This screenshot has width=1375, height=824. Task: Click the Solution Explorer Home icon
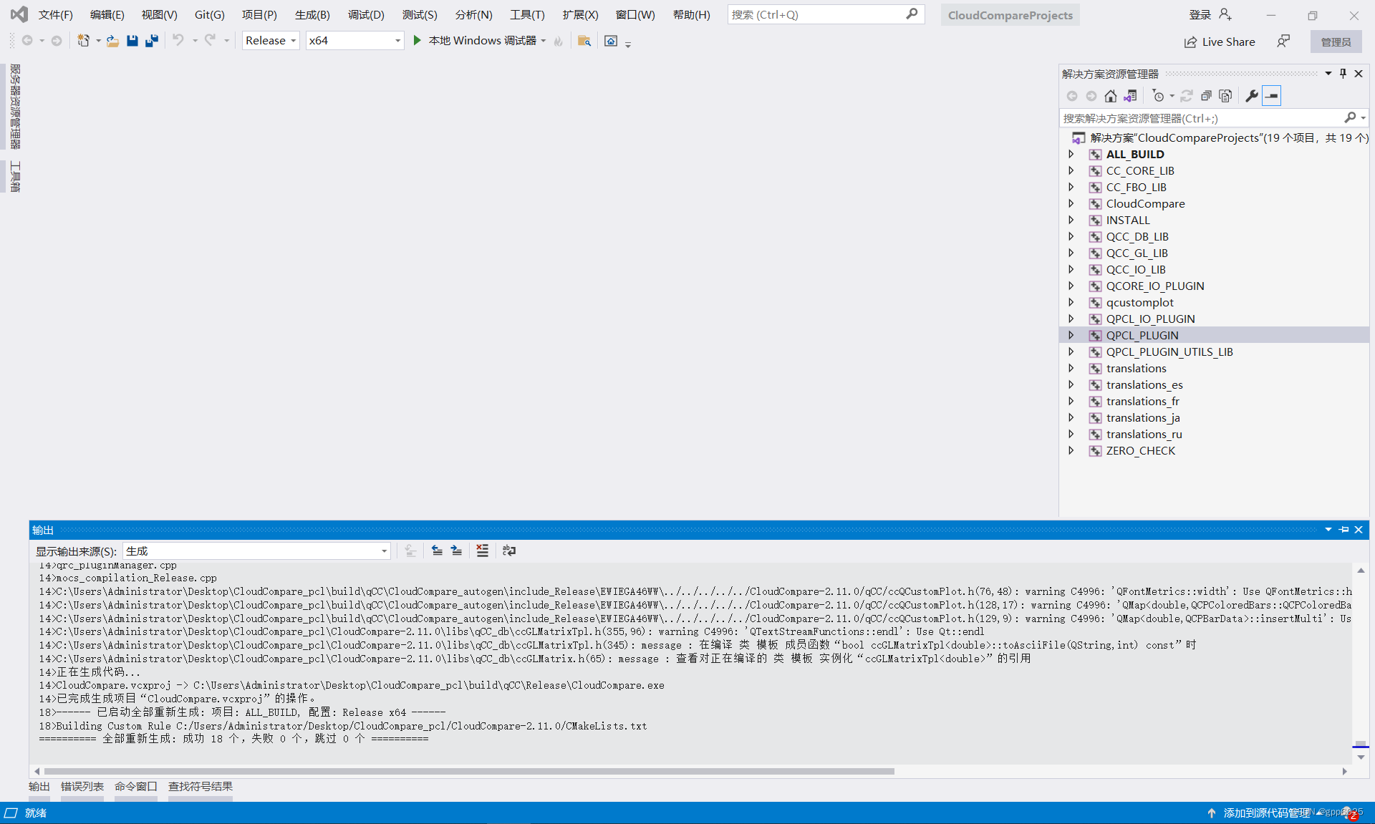pos(1110,95)
